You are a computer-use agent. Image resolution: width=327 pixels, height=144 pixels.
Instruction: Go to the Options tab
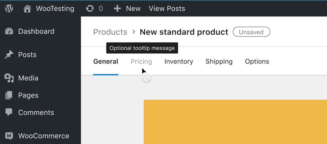pos(257,62)
